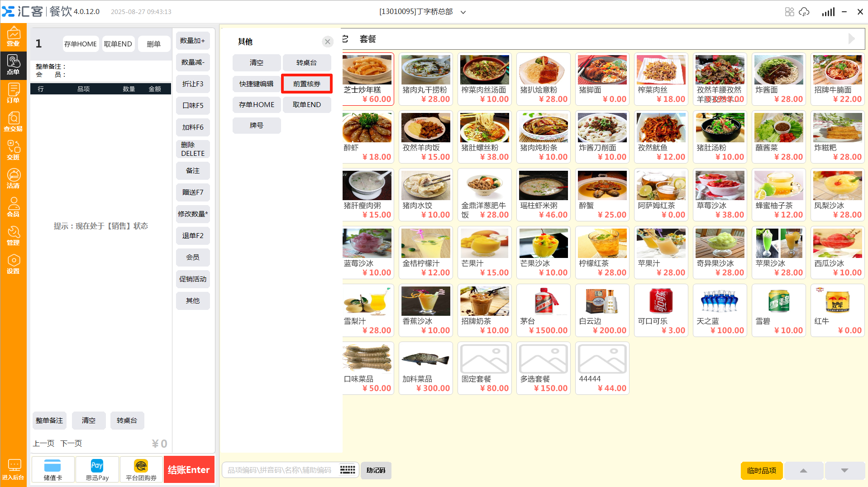The width and height of the screenshot is (868, 487).
Task: Add 西瓜沙冰 to the order
Action: 838,253
